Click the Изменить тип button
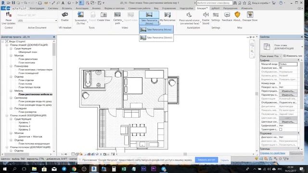308x173 pixels. (x=293, y=56)
